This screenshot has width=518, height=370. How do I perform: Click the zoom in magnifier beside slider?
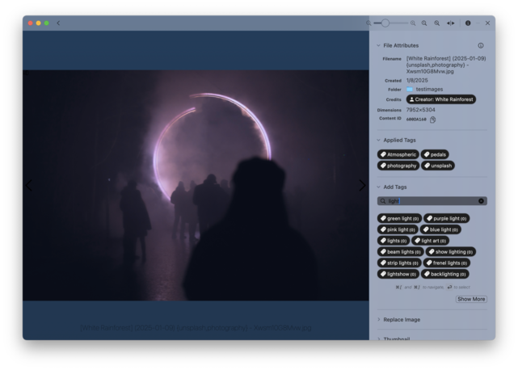[413, 23]
